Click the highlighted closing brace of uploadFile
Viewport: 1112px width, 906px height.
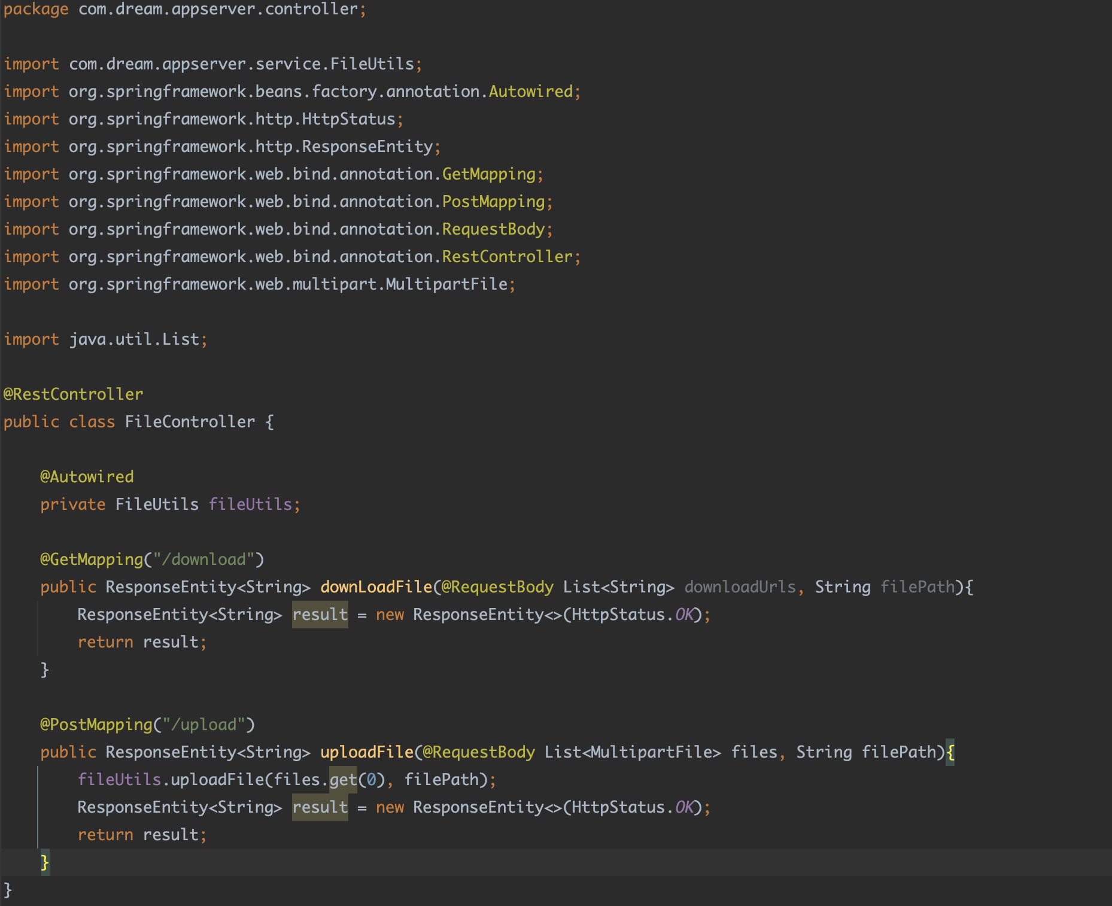pyautogui.click(x=45, y=862)
